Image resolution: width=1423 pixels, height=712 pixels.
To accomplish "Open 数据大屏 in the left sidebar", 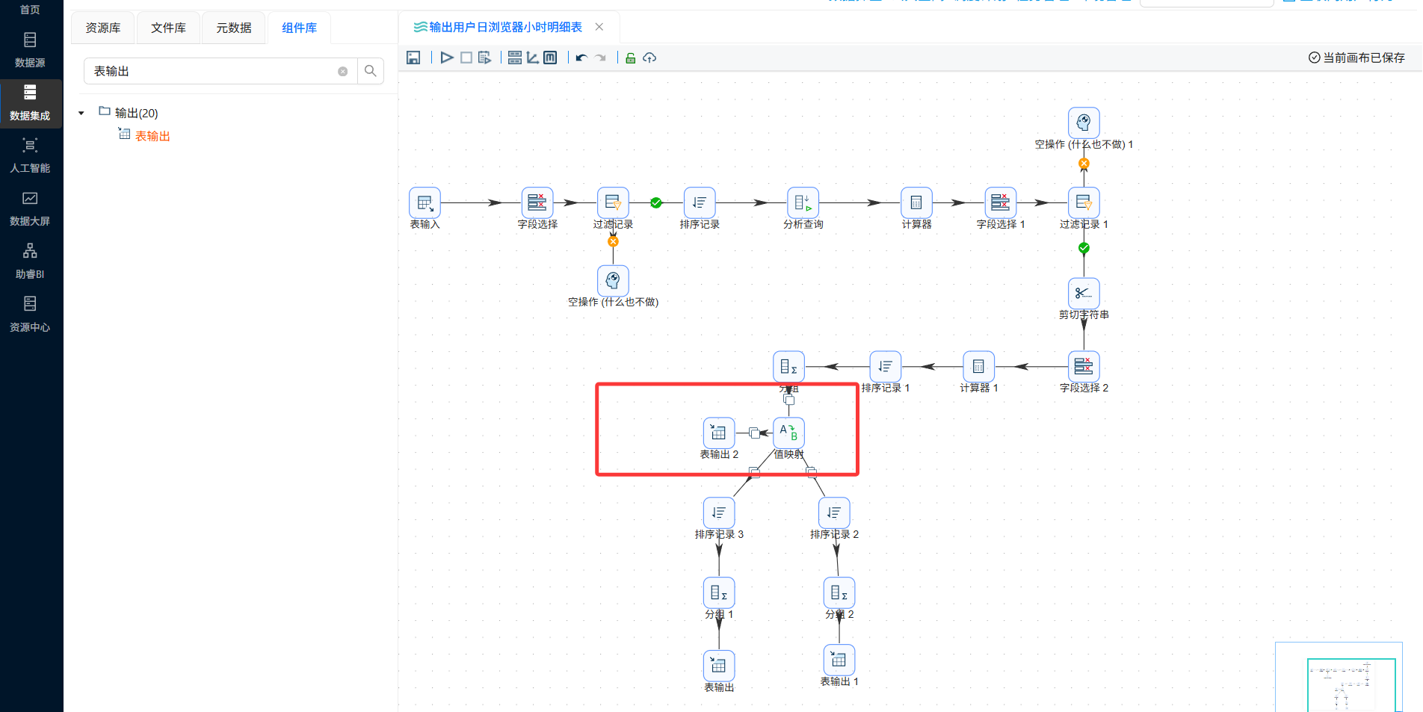I will point(30,208).
